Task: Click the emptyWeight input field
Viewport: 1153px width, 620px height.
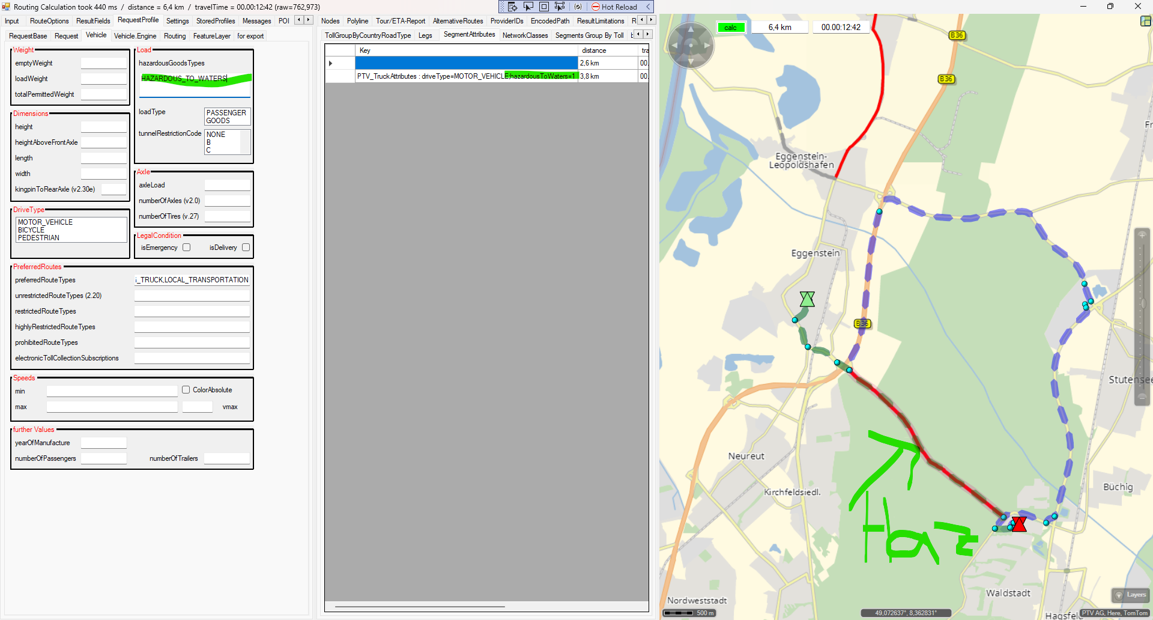Action: [104, 63]
